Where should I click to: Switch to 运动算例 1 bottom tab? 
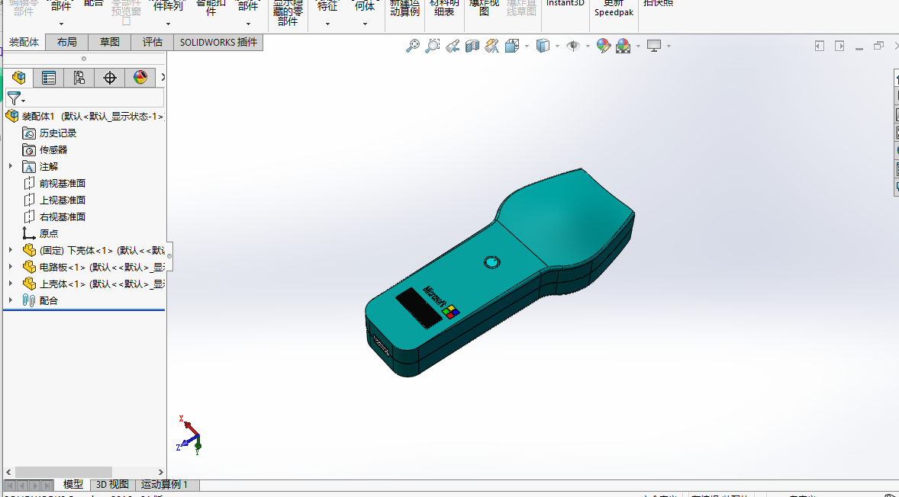165,484
